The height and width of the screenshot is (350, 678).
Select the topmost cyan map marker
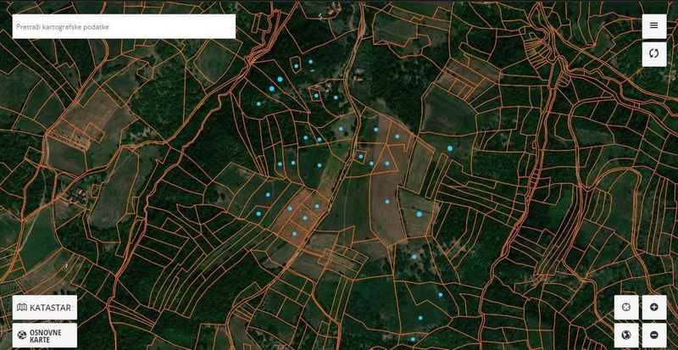coord(310,61)
